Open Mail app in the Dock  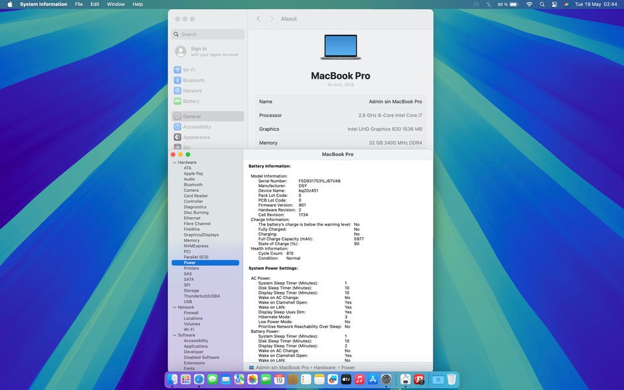[x=226, y=379]
